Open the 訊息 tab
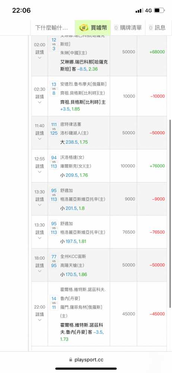Viewport: 172px width, 373px height. [x=157, y=28]
